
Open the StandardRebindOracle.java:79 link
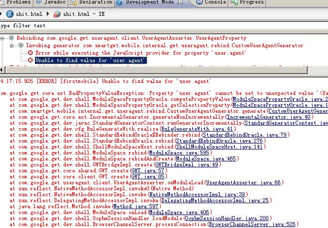click(245, 135)
